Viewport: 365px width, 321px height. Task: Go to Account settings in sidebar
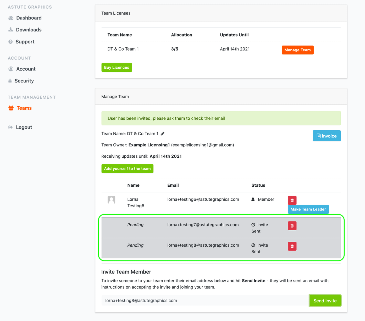coord(26,69)
